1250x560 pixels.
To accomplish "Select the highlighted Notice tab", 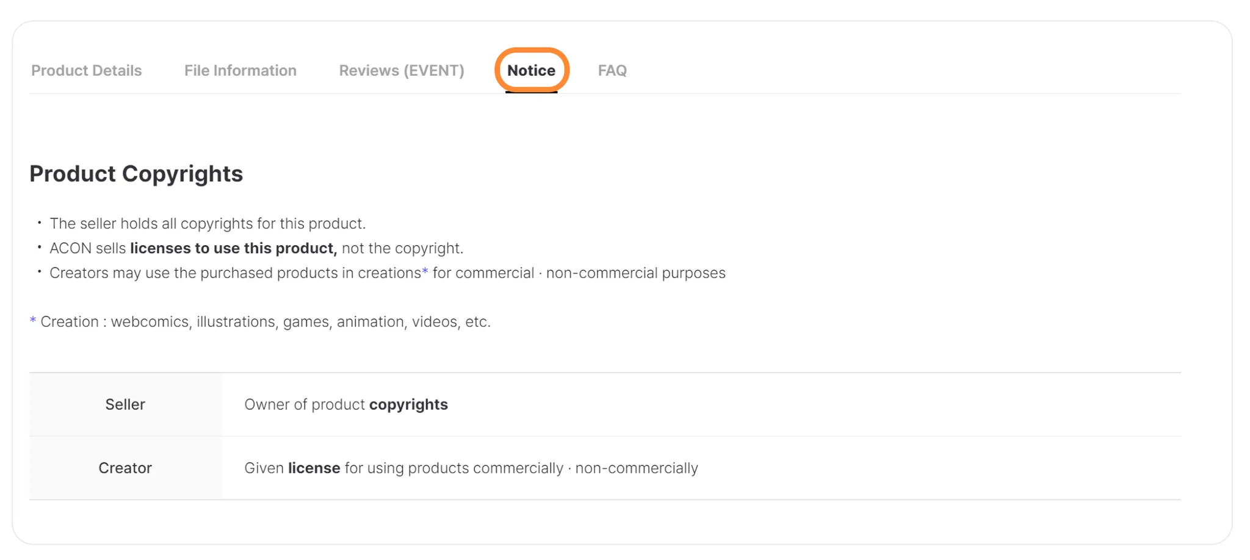I will pyautogui.click(x=531, y=71).
